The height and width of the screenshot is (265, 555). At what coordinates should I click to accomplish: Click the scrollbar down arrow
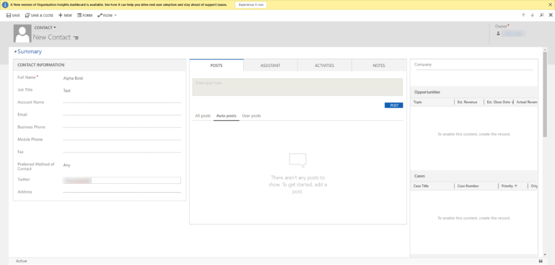tap(545, 255)
